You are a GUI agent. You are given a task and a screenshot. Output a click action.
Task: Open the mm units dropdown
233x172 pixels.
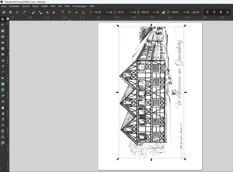point(195,12)
